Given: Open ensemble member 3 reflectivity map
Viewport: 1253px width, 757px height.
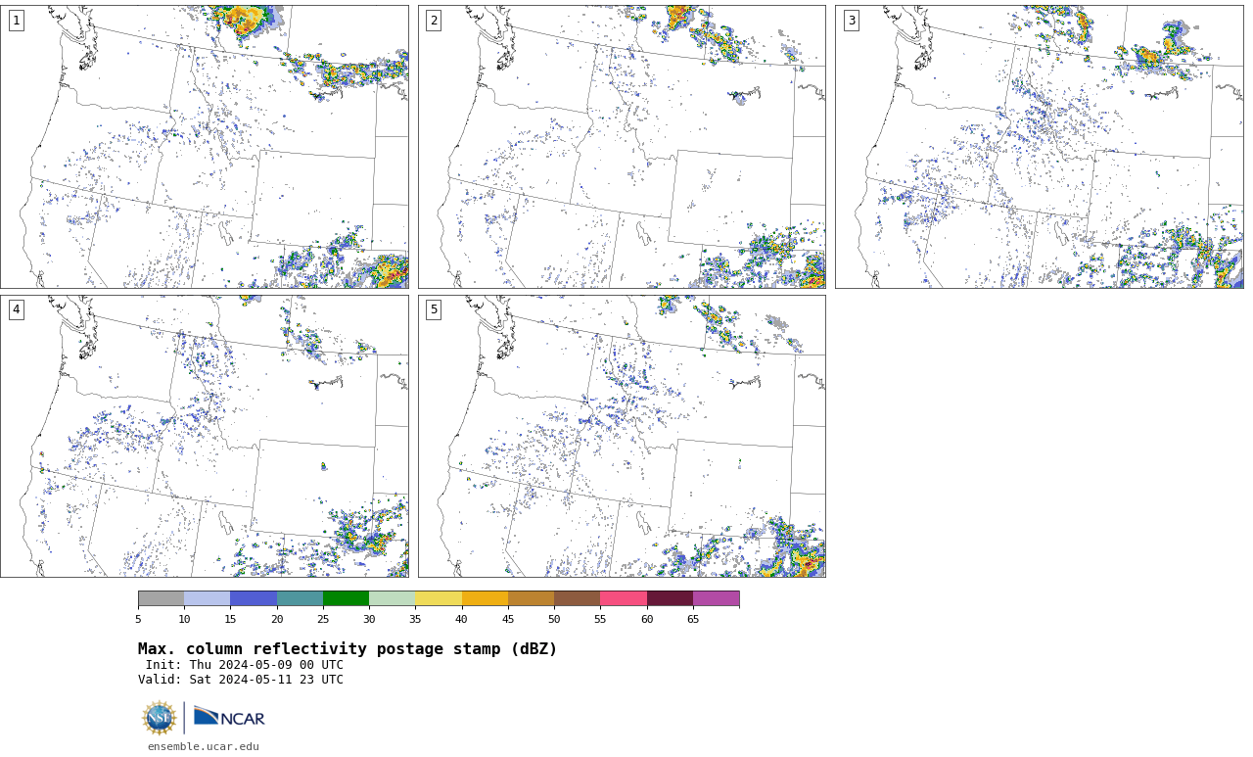Looking at the screenshot, I should coord(1040,147).
